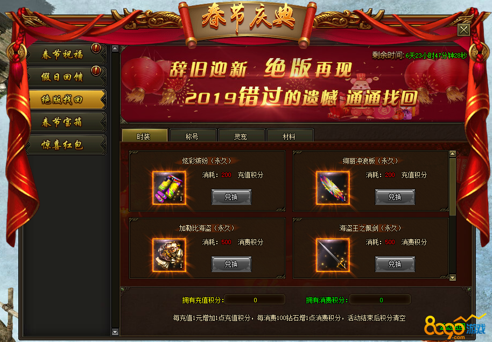492x342 pixels.
Task: Click item list scroll down arrow
Action: click(453, 277)
